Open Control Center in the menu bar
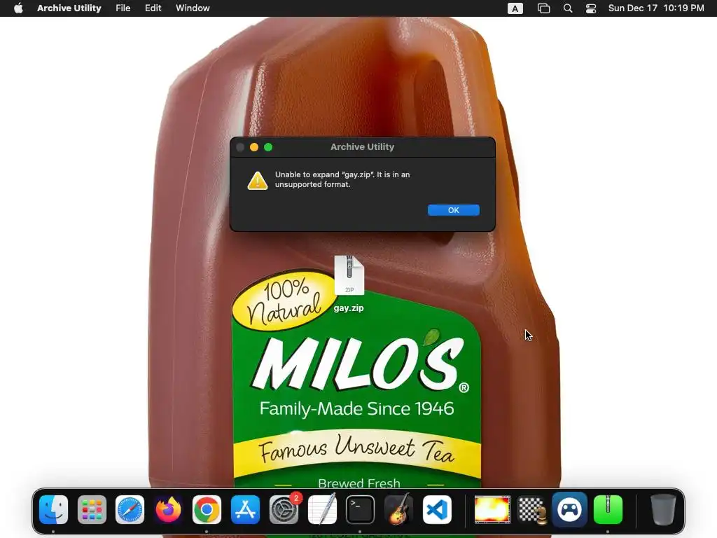Screen dimensions: 717x538 pos(591,8)
